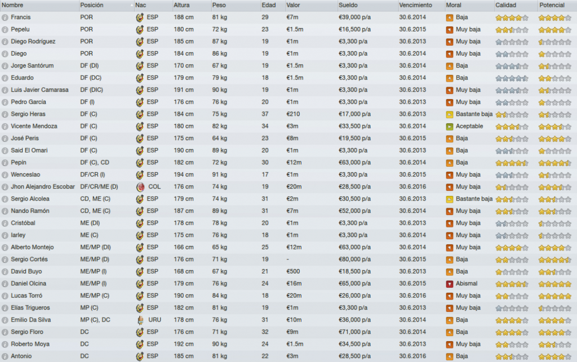This screenshot has height=362, width=577.
Task: Click Calidad star rating for Pepín
Action: [x=512, y=163]
